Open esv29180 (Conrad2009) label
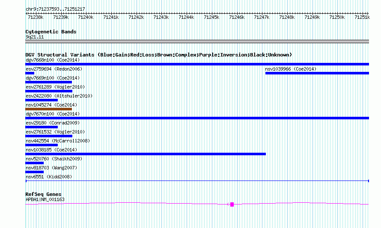 [x=53, y=123]
